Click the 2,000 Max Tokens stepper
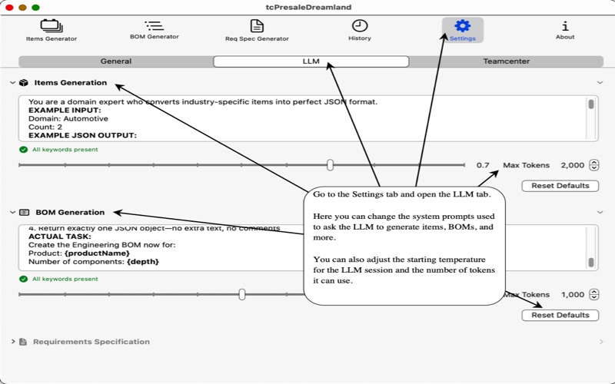Viewport: 615px width, 384px height. coord(594,165)
